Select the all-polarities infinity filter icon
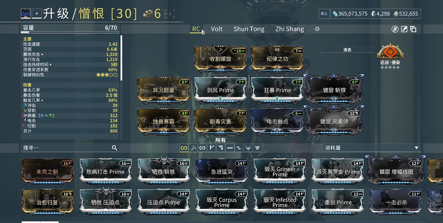The image size is (443, 223). click(x=184, y=148)
